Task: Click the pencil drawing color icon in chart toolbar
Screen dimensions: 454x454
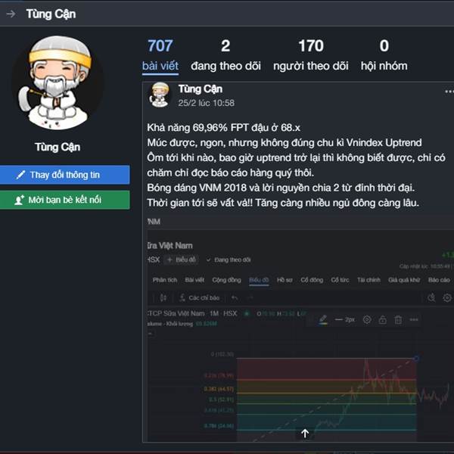Action: (x=323, y=319)
